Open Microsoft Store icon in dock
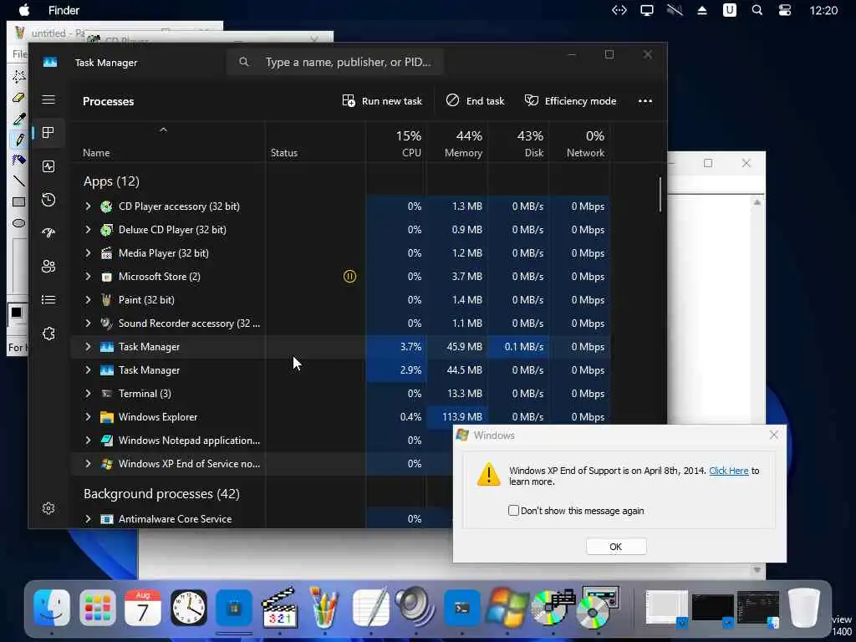Screen dimensions: 856x642 (234, 608)
